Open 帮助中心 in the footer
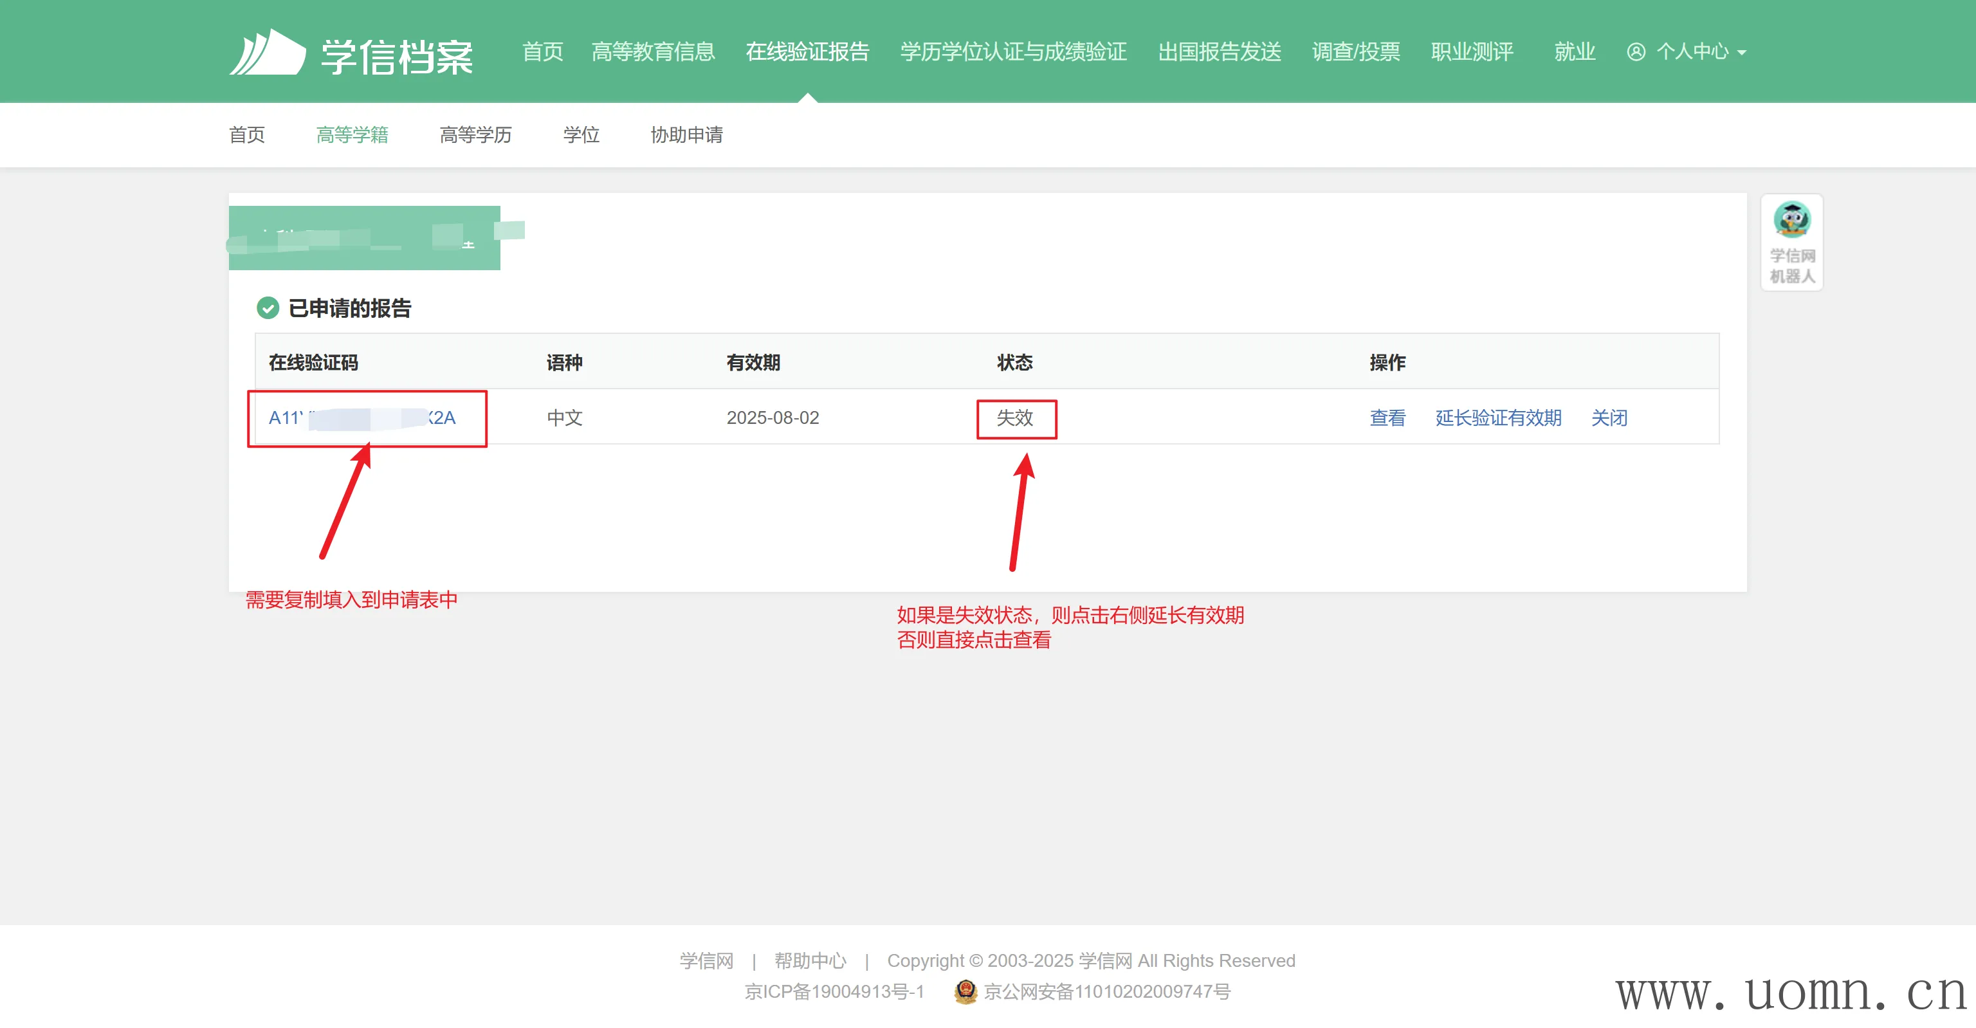The image size is (1976, 1028). click(x=810, y=960)
